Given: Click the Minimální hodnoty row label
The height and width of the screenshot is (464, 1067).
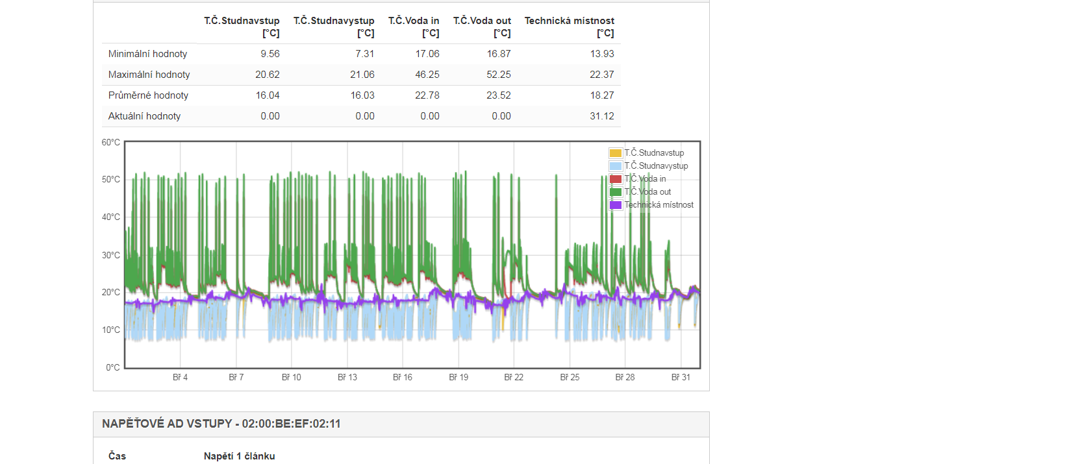Looking at the screenshot, I should point(147,54).
